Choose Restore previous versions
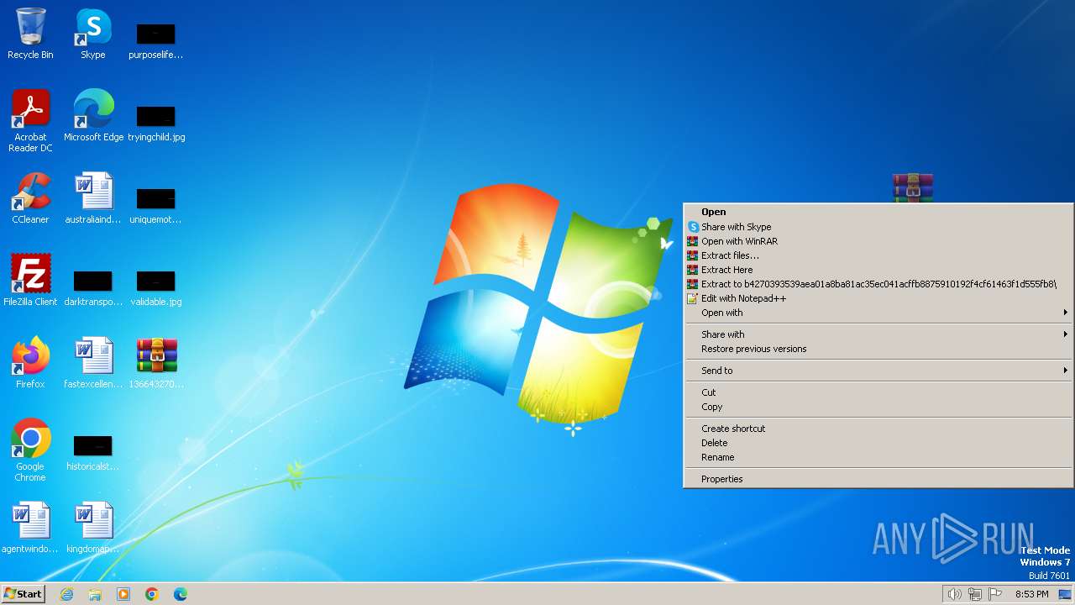1075x605 pixels. click(x=878, y=349)
